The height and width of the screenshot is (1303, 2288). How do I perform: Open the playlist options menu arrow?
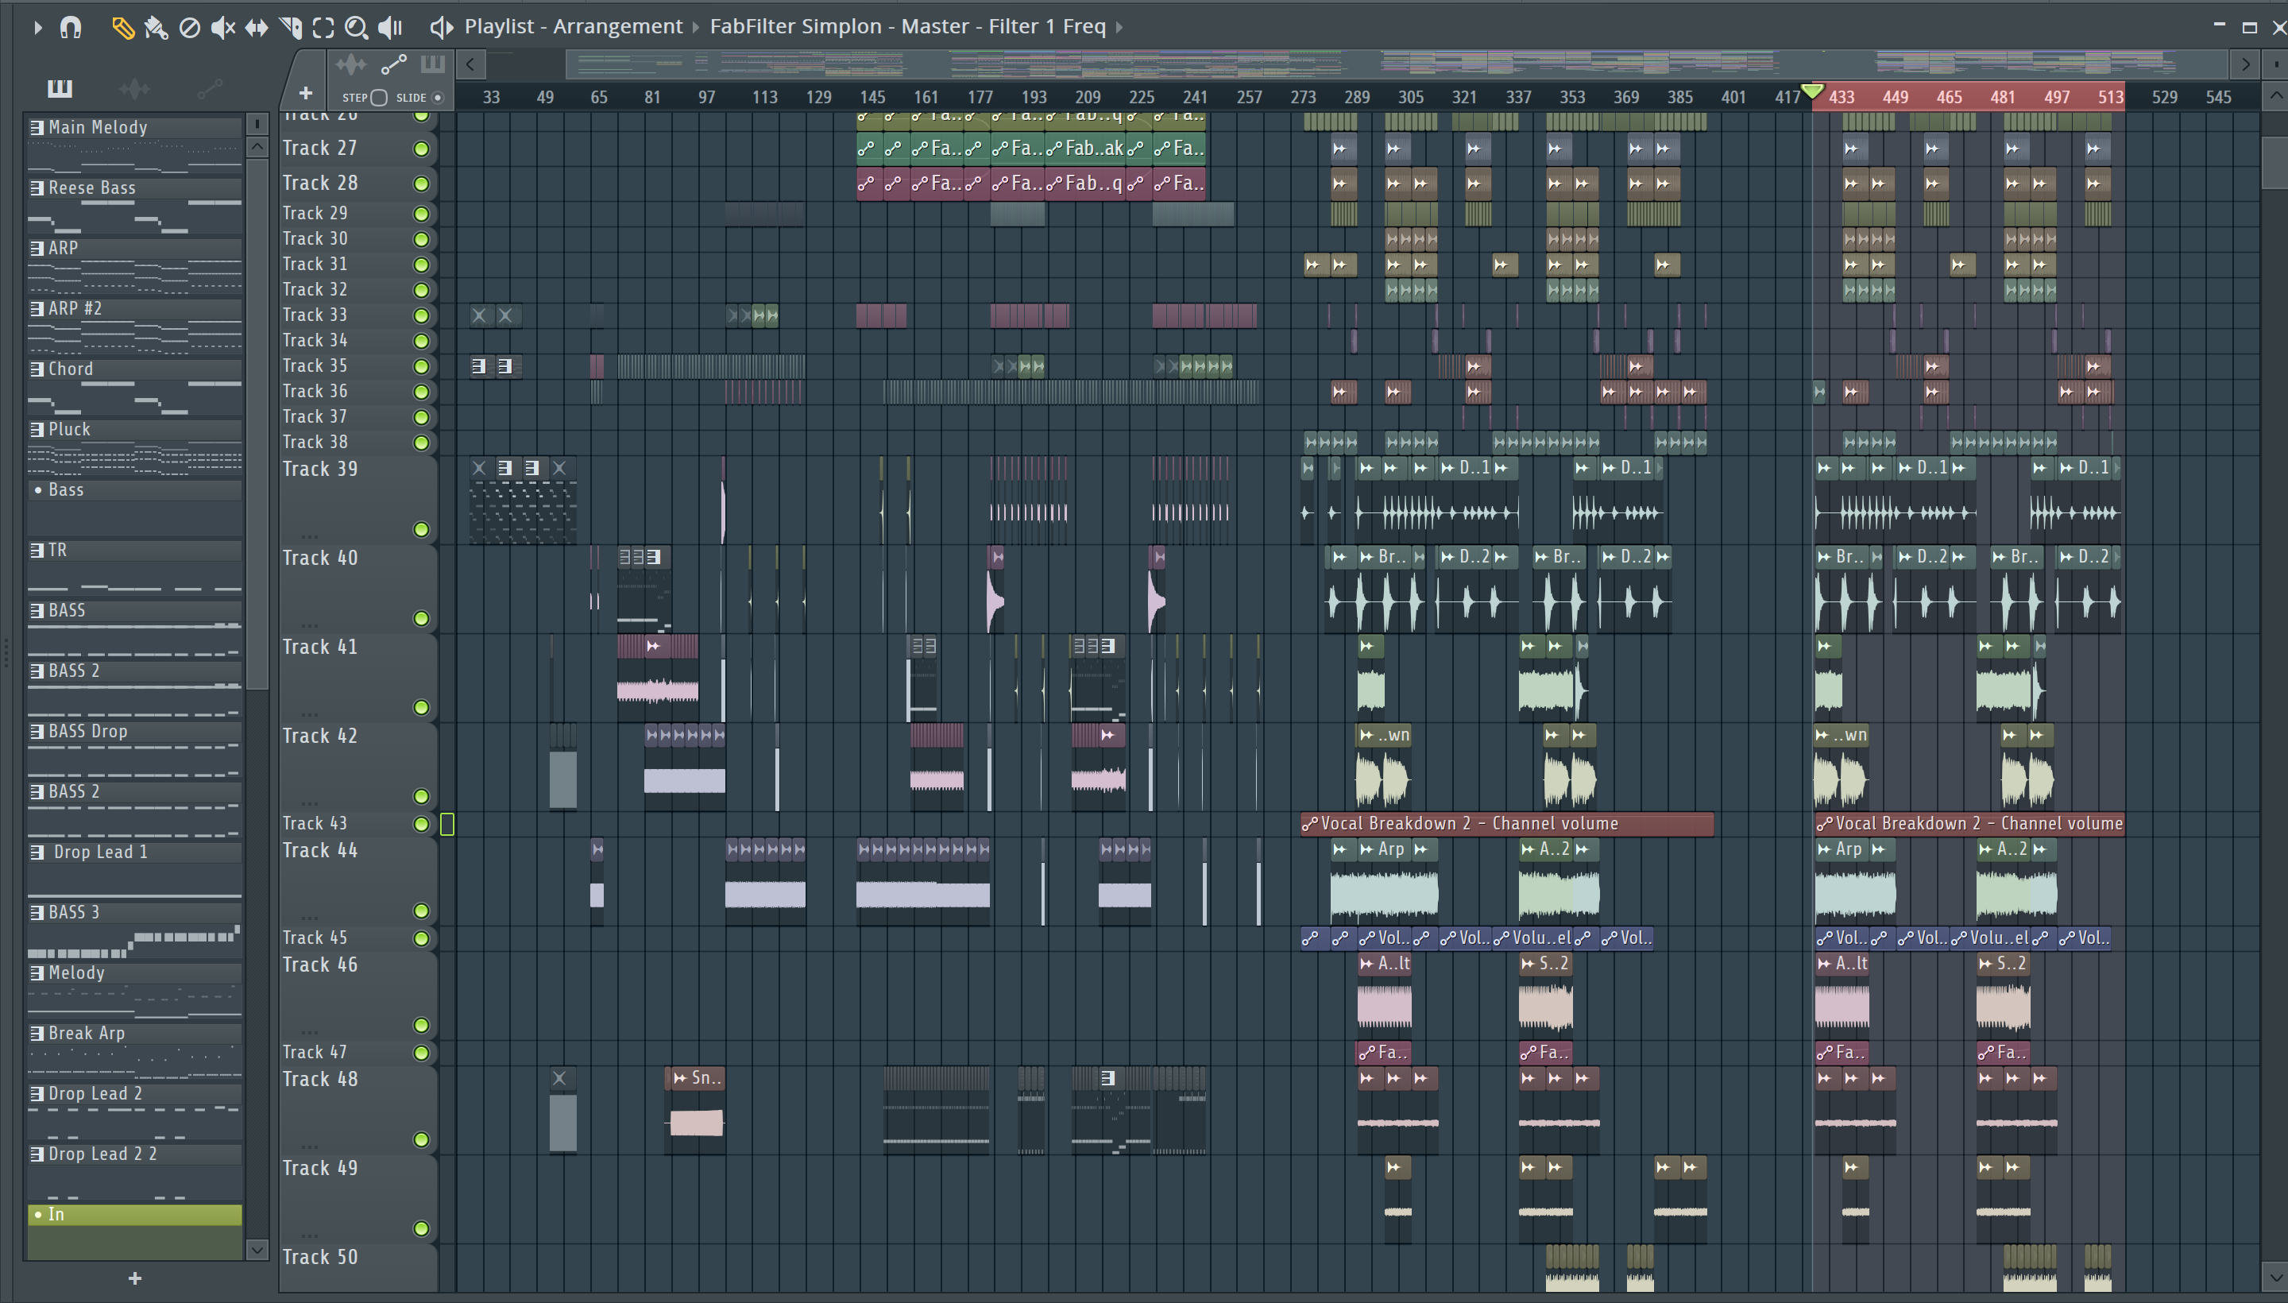pyautogui.click(x=37, y=28)
